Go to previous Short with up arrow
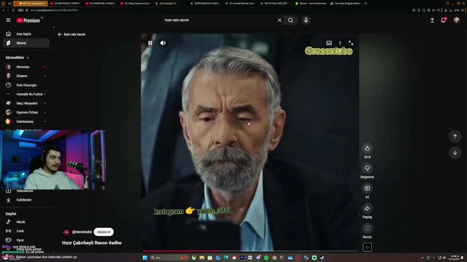The image size is (467, 262). pos(455,136)
